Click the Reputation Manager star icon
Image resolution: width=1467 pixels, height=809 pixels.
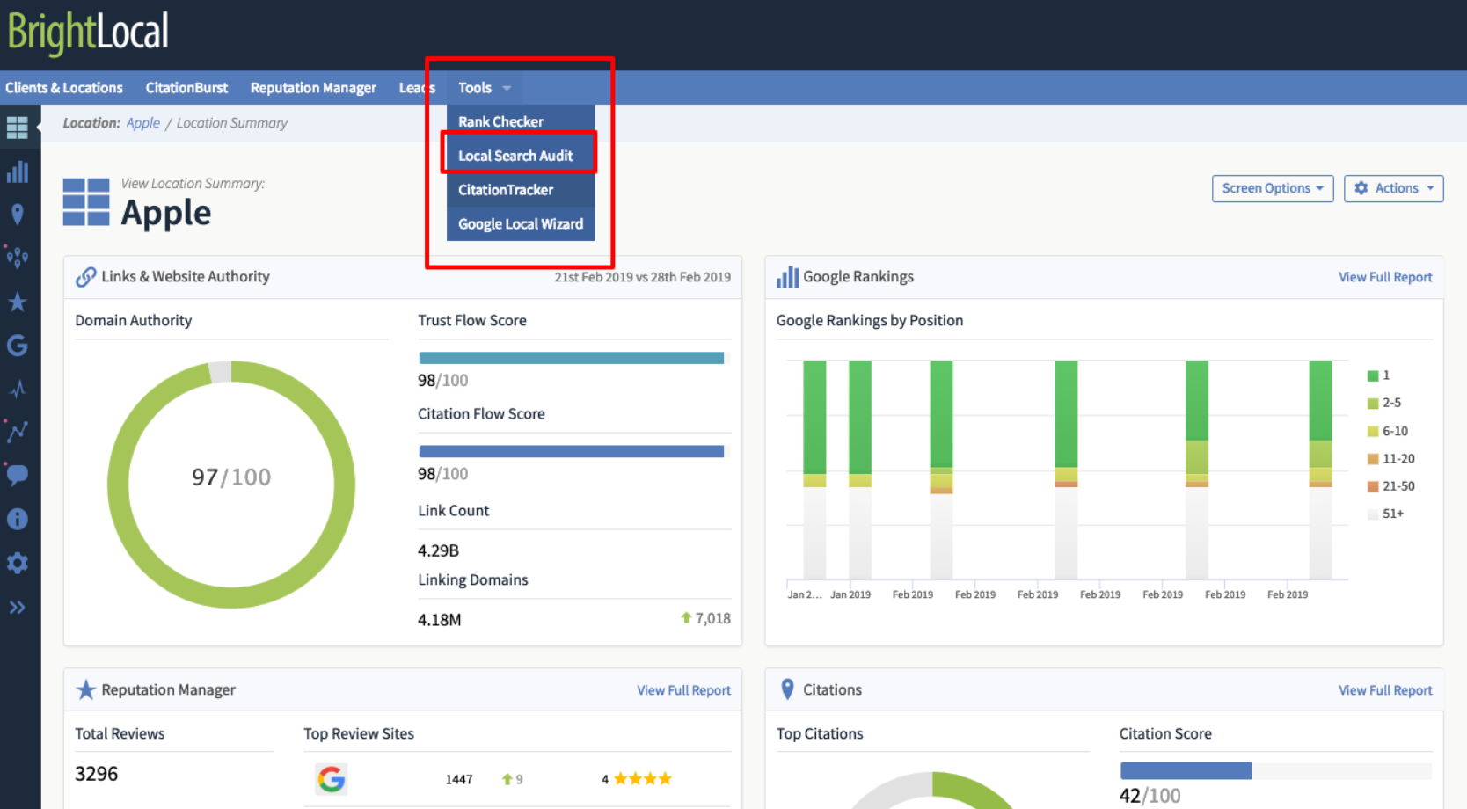pyautogui.click(x=85, y=690)
